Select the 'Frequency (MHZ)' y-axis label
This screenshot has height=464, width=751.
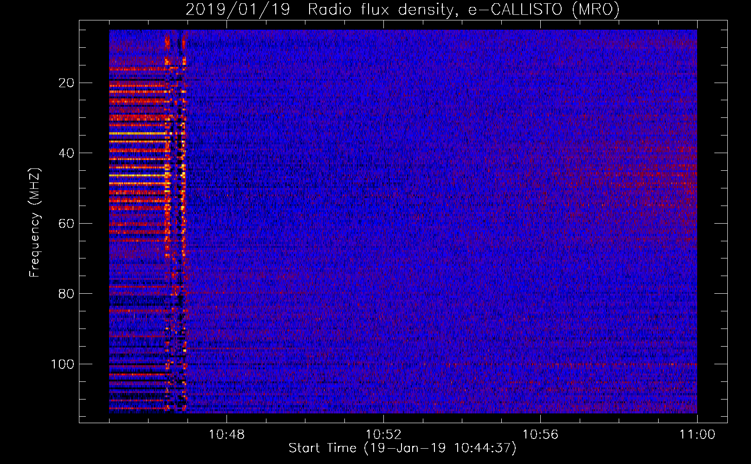(35, 222)
